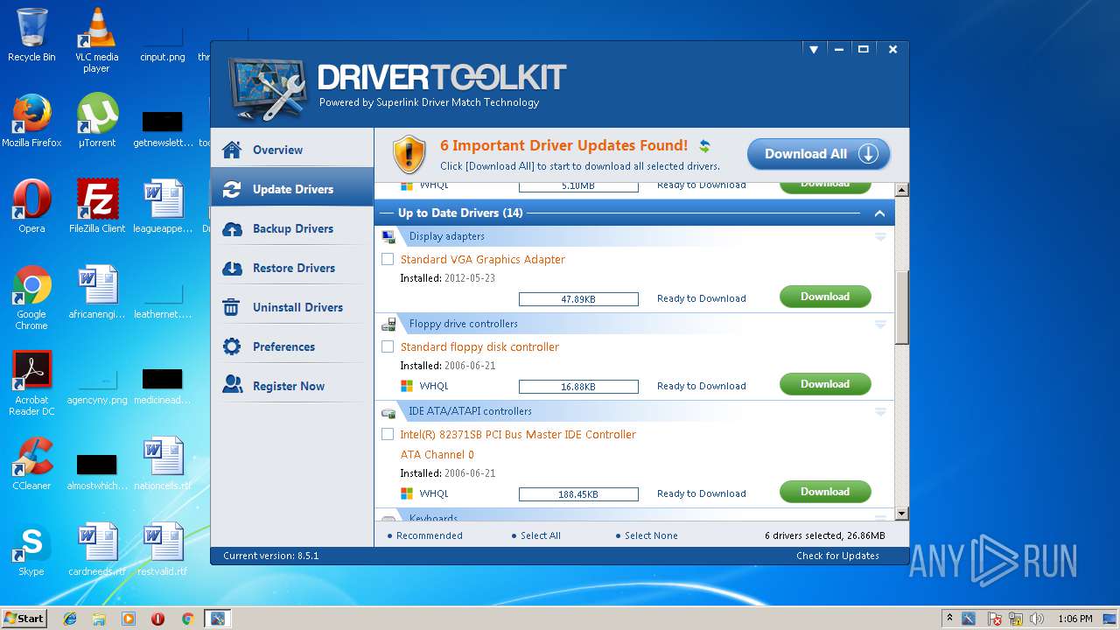Expand IDE ATA/ATAPI controllers category arrow

880,411
